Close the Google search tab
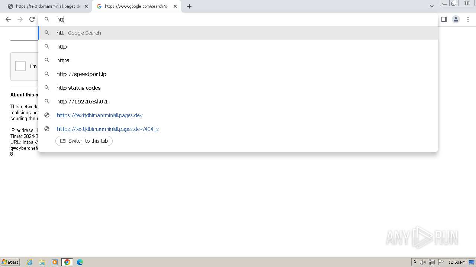 click(x=175, y=6)
